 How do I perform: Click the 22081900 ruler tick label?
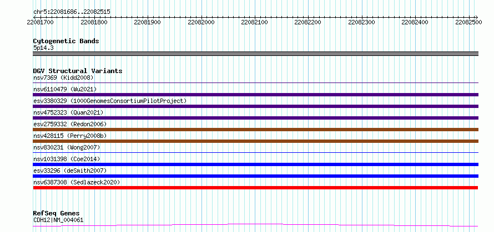click(147, 22)
